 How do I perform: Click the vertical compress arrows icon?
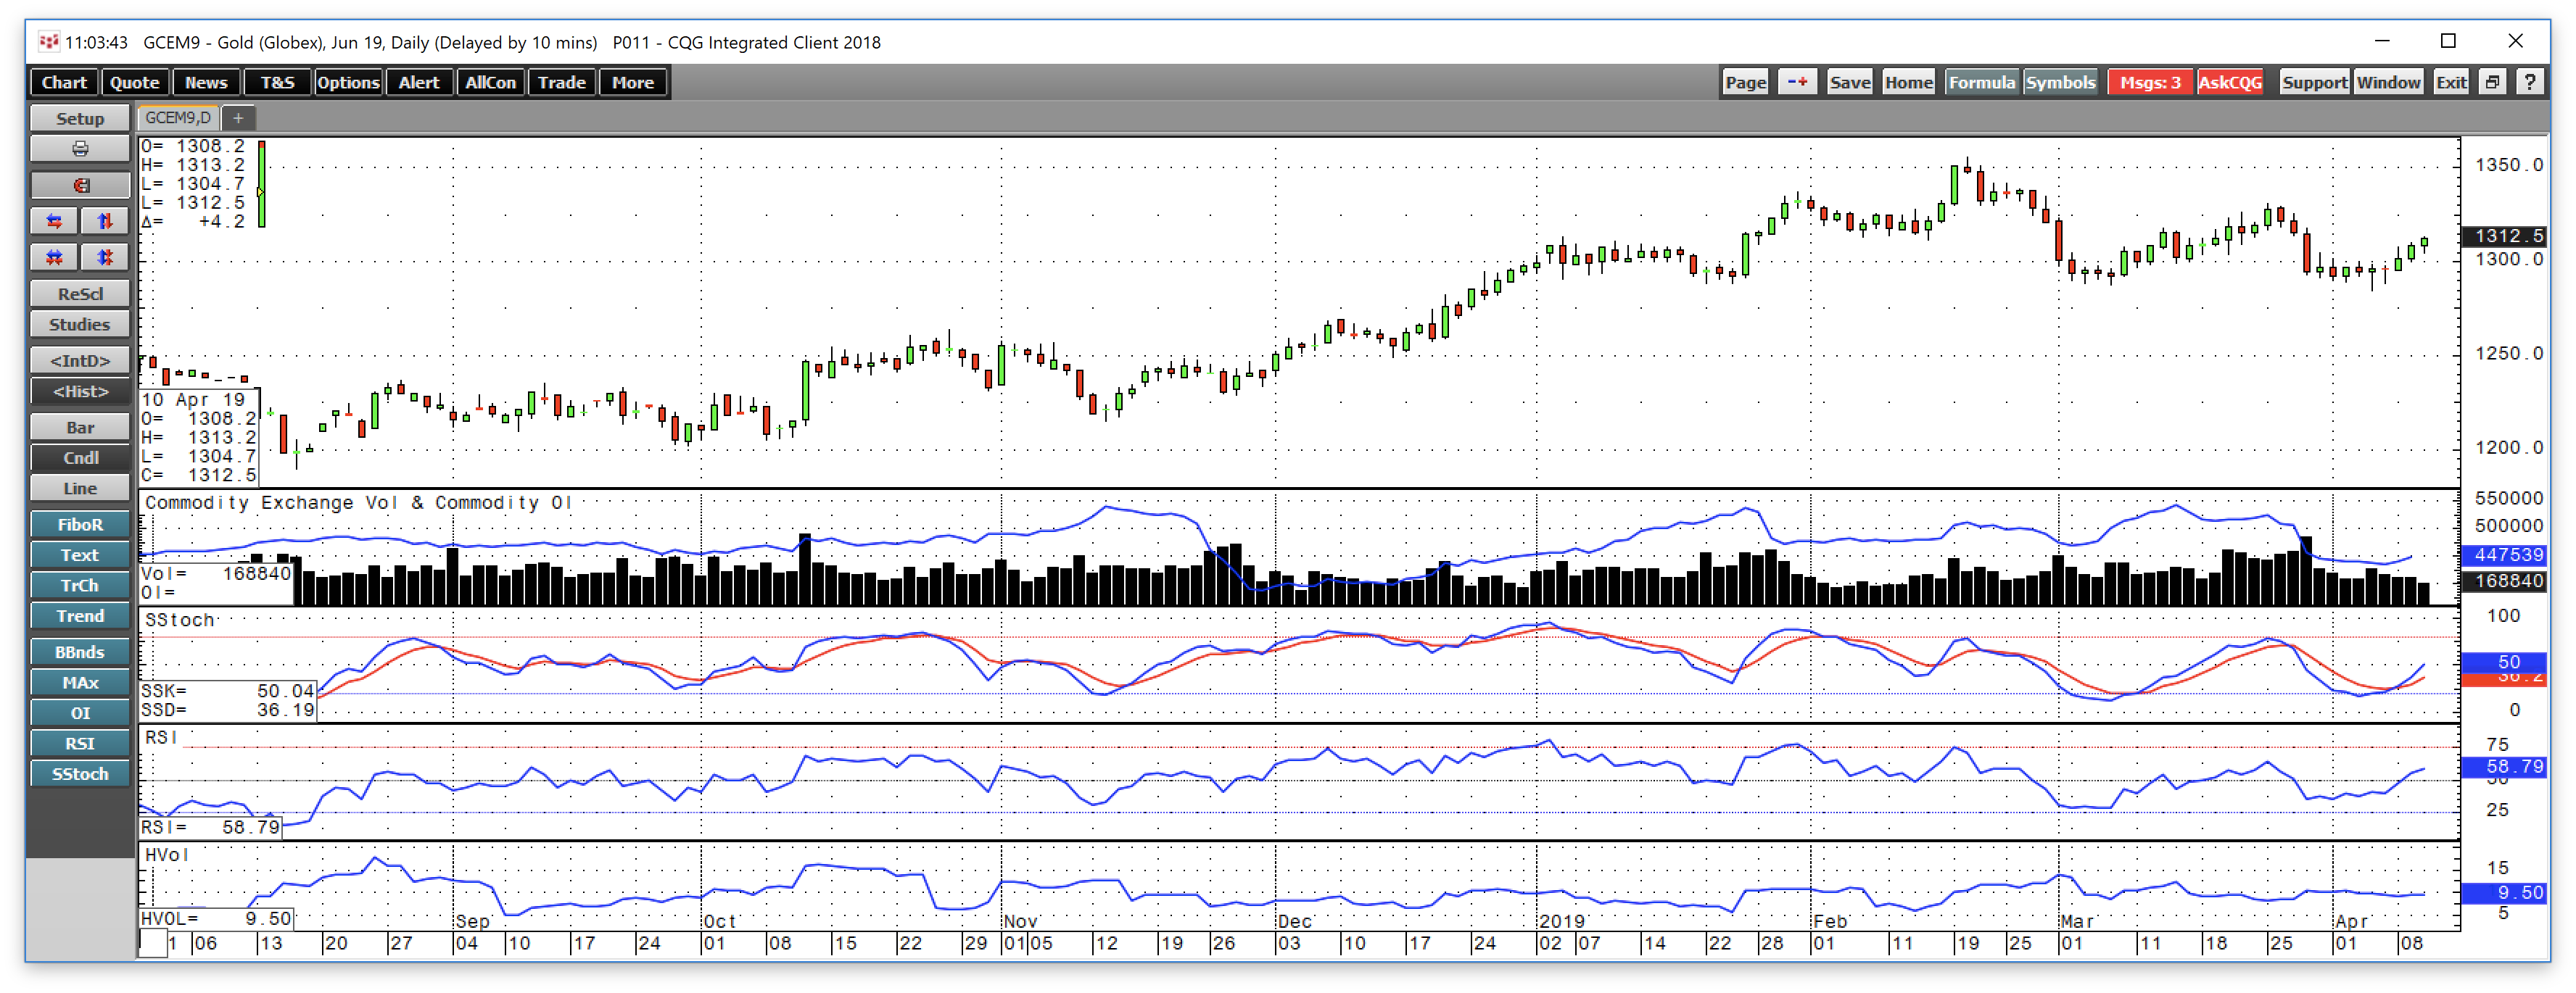click(x=105, y=257)
